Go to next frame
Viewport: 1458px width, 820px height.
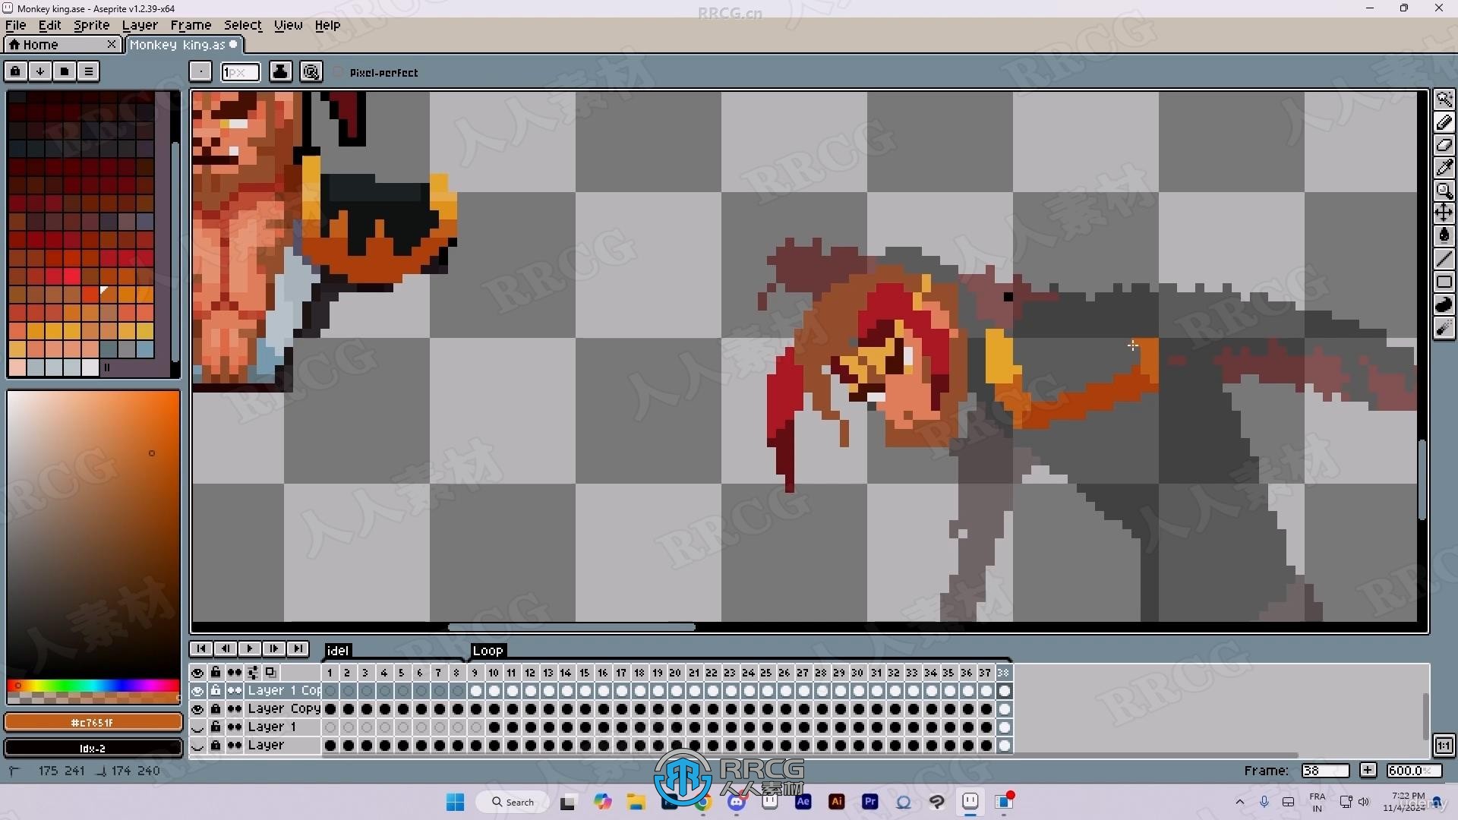pyautogui.click(x=273, y=648)
